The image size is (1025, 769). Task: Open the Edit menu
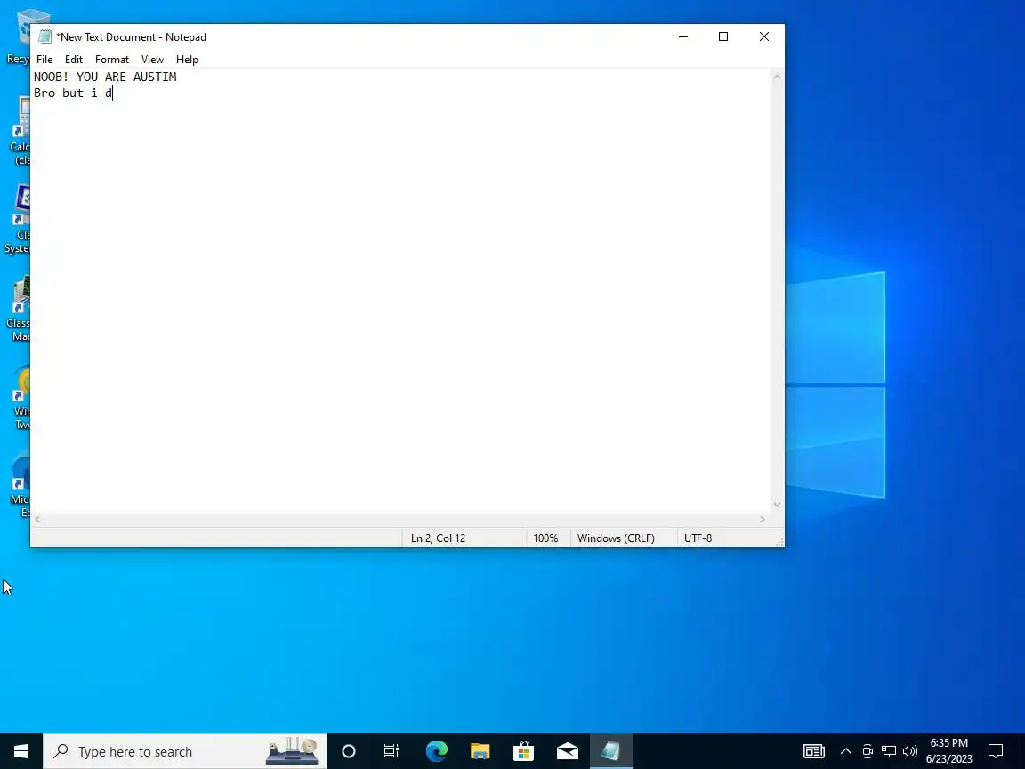click(x=73, y=60)
